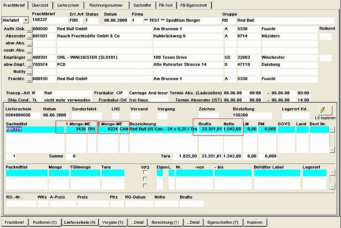Image resolution: width=341 pixels, height=228 pixels.
Task: Open lookup button next to neutr.Abs.
Action: pyautogui.click(x=29, y=51)
